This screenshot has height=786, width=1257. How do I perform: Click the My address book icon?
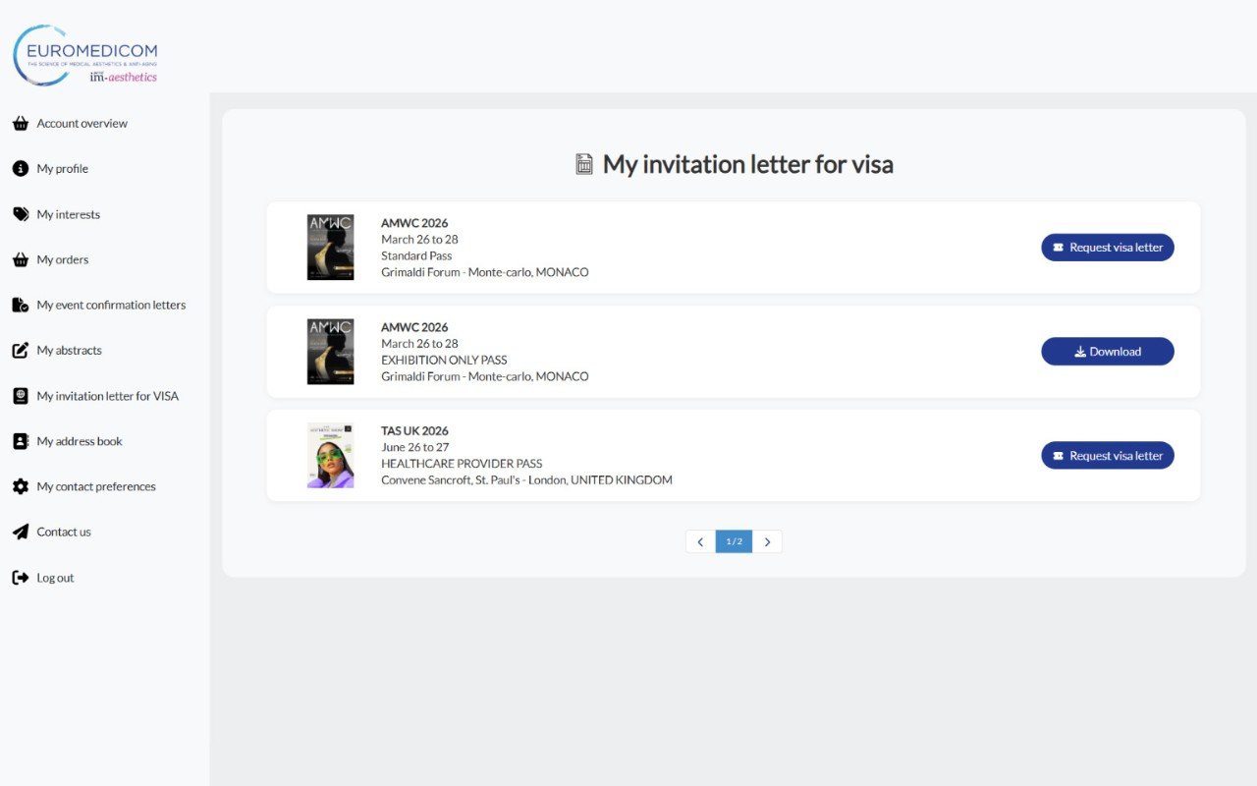pyautogui.click(x=20, y=441)
